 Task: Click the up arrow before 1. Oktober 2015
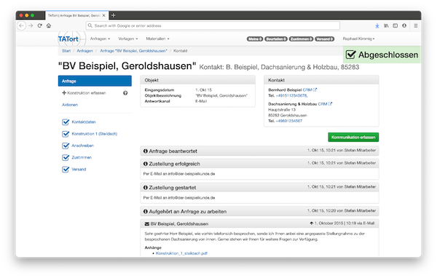(x=311, y=223)
